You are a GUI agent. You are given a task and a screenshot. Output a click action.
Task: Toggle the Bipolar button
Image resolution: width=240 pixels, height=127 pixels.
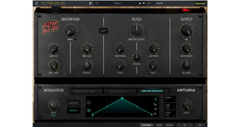[x=74, y=103]
